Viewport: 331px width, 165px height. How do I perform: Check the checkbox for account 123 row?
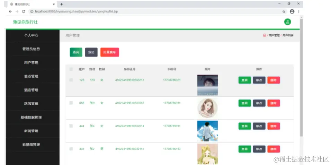pyautogui.click(x=71, y=80)
